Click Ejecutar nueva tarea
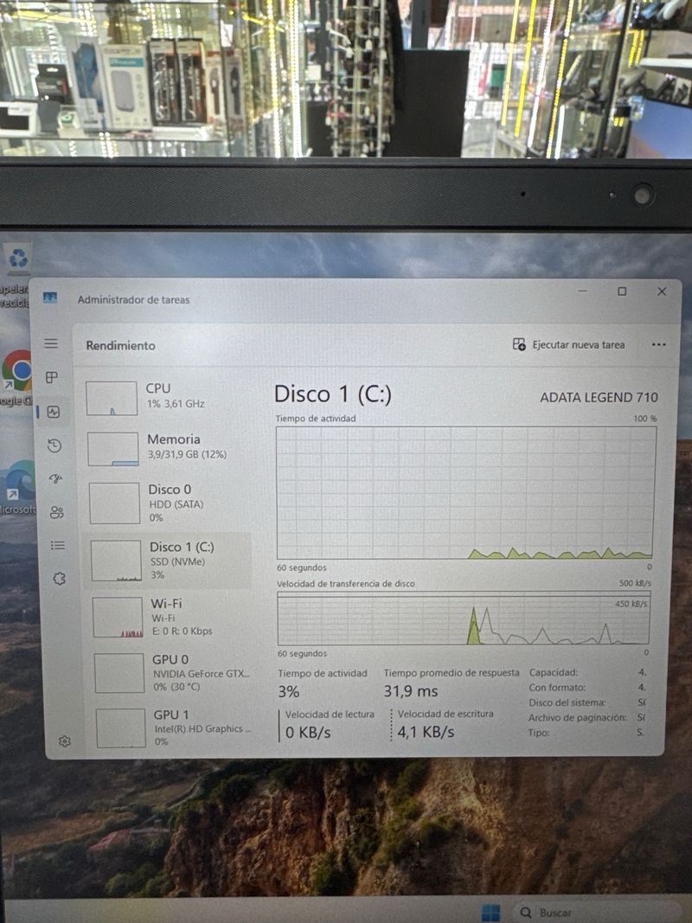692x923 pixels. point(568,345)
